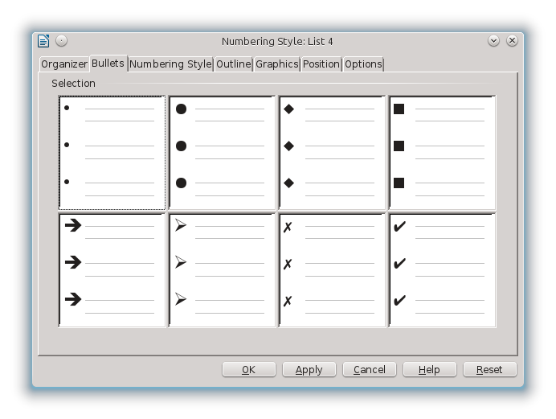The image size is (556, 419).
Task: Go to the Outline tab
Action: click(233, 64)
